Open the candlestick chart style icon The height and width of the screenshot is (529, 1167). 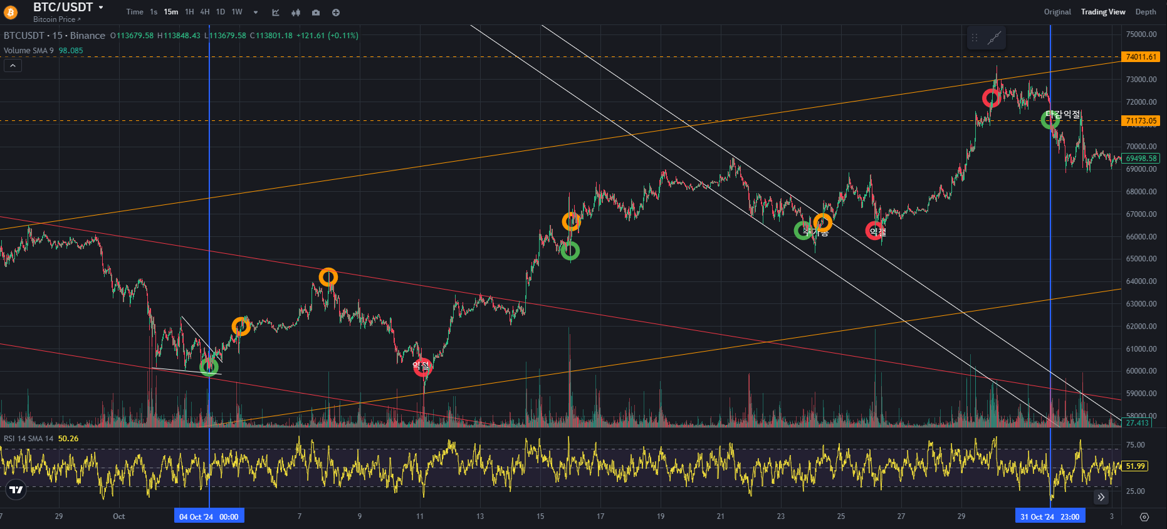[296, 13]
